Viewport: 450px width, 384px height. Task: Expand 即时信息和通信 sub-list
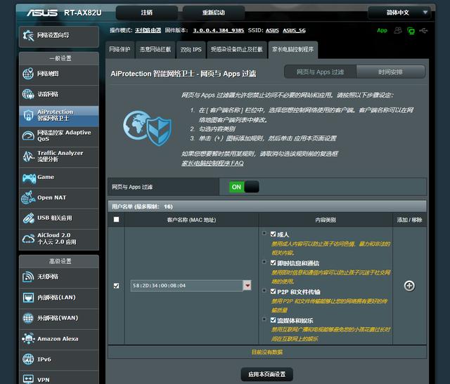pos(264,262)
